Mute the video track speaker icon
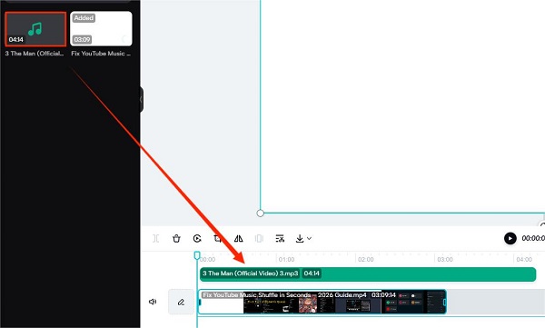 click(x=153, y=302)
